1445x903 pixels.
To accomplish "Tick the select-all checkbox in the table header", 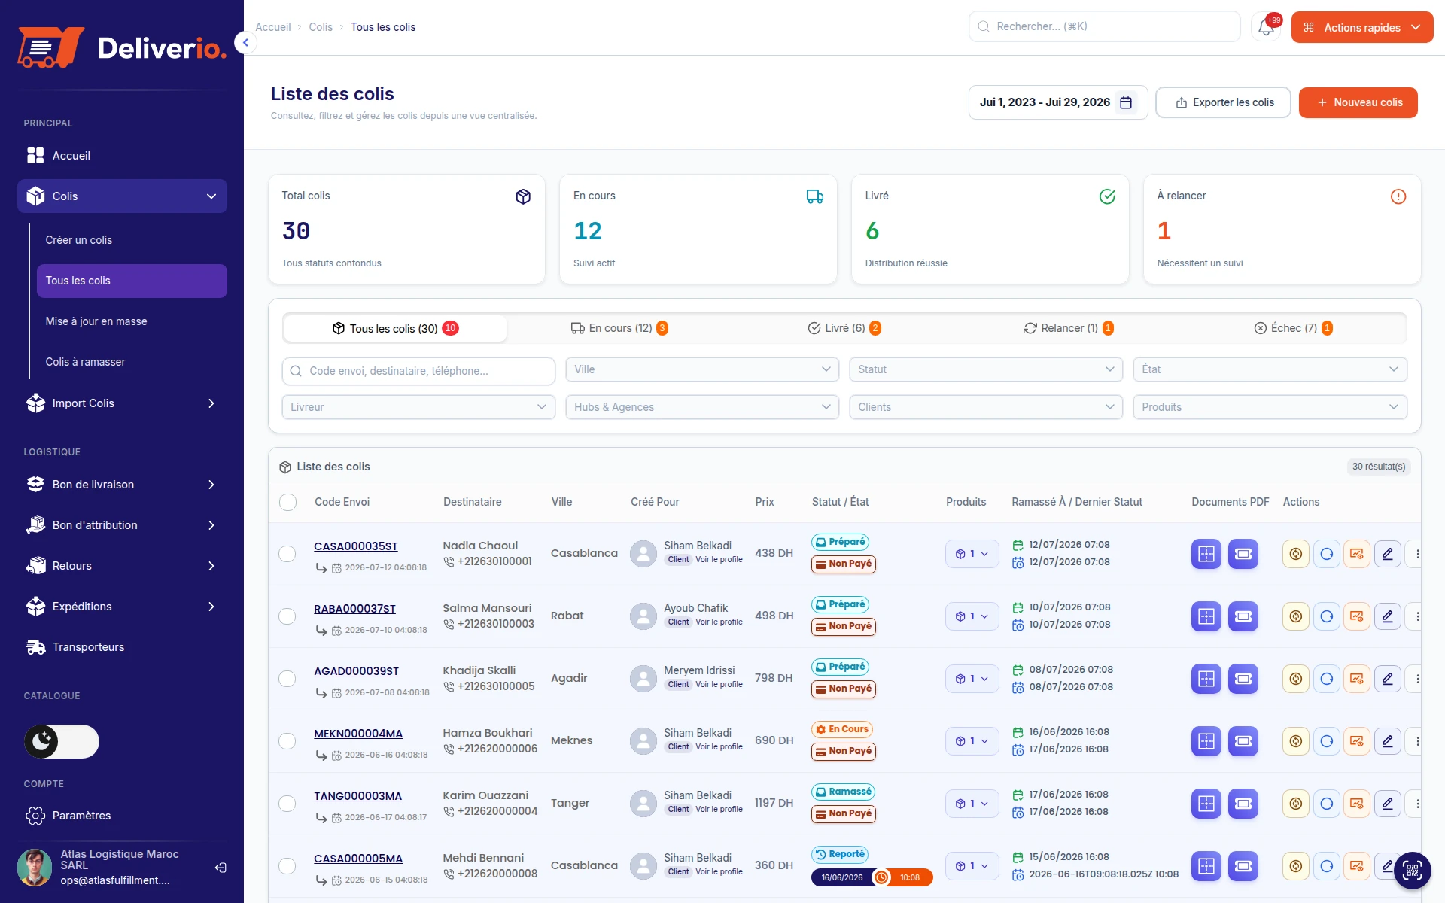I will point(287,502).
